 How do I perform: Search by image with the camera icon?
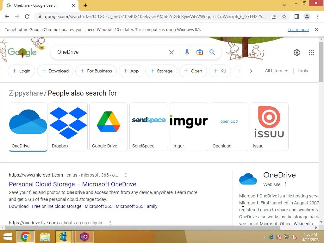(199, 52)
